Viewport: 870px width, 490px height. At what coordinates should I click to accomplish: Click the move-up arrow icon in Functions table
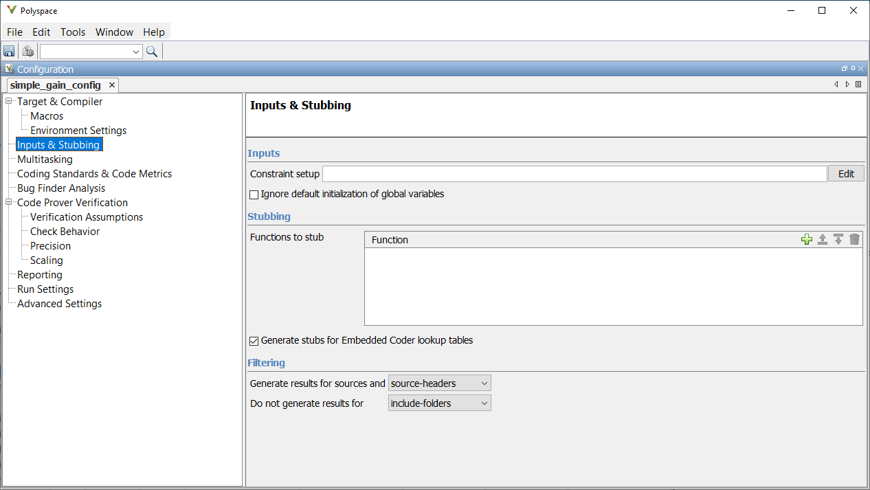pos(823,239)
